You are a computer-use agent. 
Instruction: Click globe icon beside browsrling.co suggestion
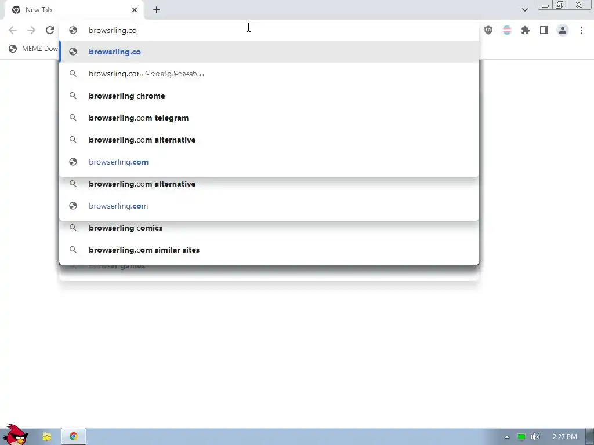tap(73, 52)
